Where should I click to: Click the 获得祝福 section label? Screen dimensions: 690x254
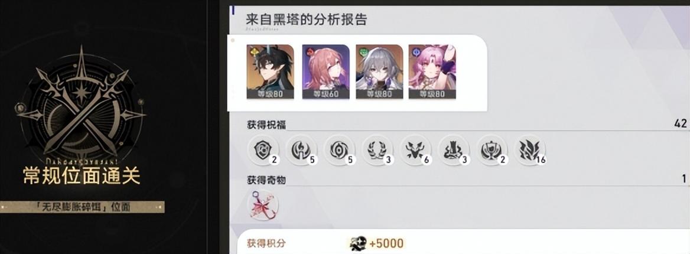[266, 125]
